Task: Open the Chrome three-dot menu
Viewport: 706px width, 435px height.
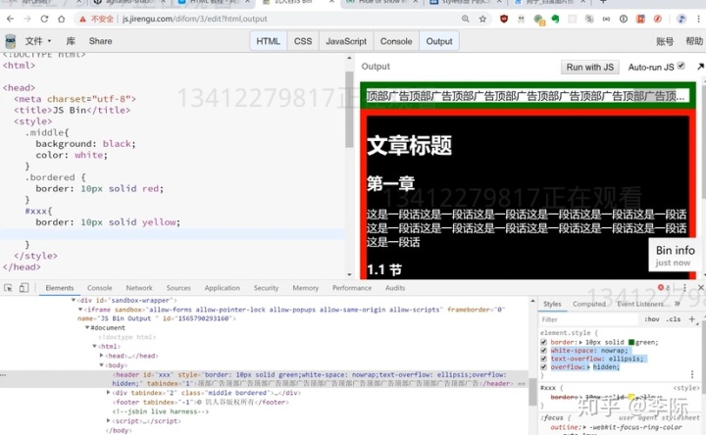Action: [698, 19]
